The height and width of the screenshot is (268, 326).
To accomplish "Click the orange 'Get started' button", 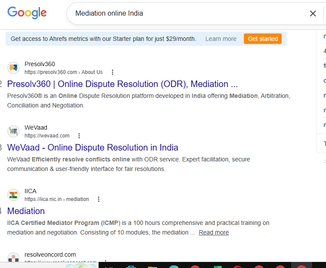I will point(263,39).
